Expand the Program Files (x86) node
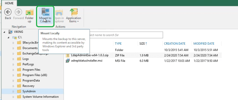The image size is (238, 100). (x=13, y=75)
